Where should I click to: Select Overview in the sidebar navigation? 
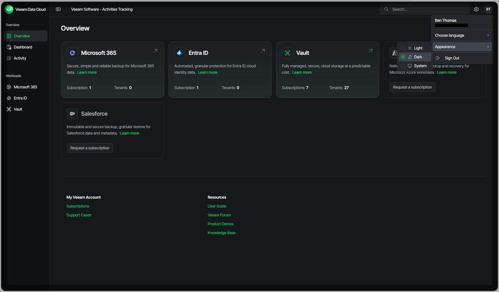click(x=23, y=36)
